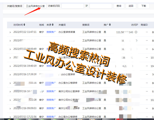Click minus circle icon beside IP 111.58
154x120 pixels.
(x=136, y=32)
